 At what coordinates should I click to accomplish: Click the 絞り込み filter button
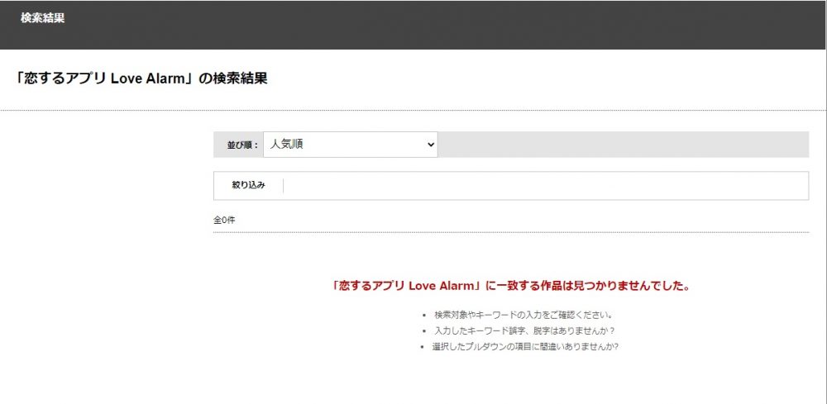pyautogui.click(x=248, y=185)
